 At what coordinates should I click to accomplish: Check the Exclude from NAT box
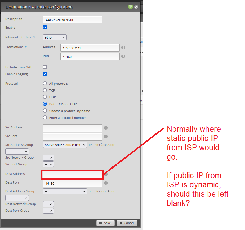(45, 67)
